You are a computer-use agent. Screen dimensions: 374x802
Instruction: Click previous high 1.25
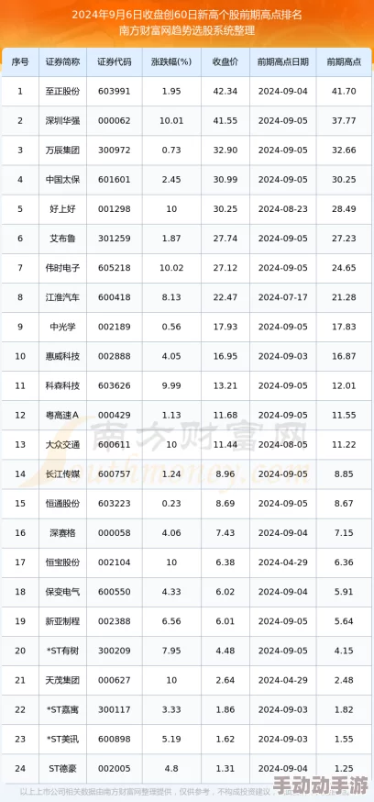344,768
